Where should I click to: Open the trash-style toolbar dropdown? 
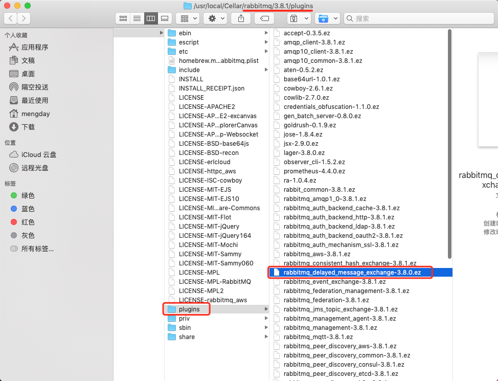tap(299, 18)
